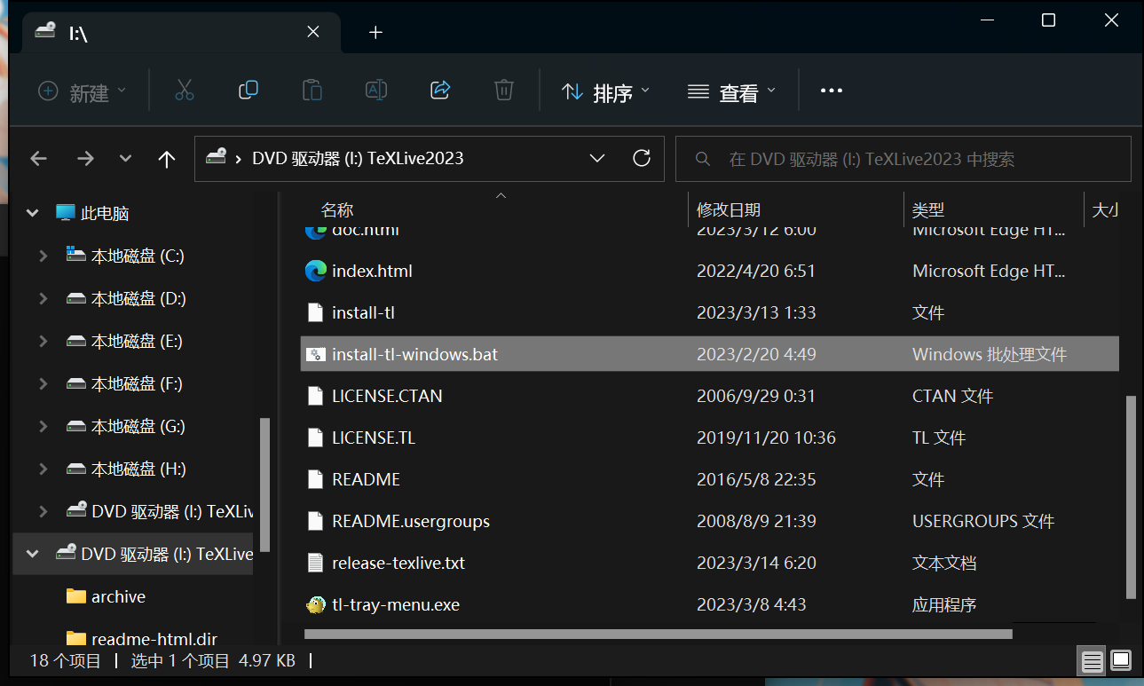The image size is (1144, 686).
Task: Select the LICENSE.TL file name
Action: pyautogui.click(x=374, y=438)
